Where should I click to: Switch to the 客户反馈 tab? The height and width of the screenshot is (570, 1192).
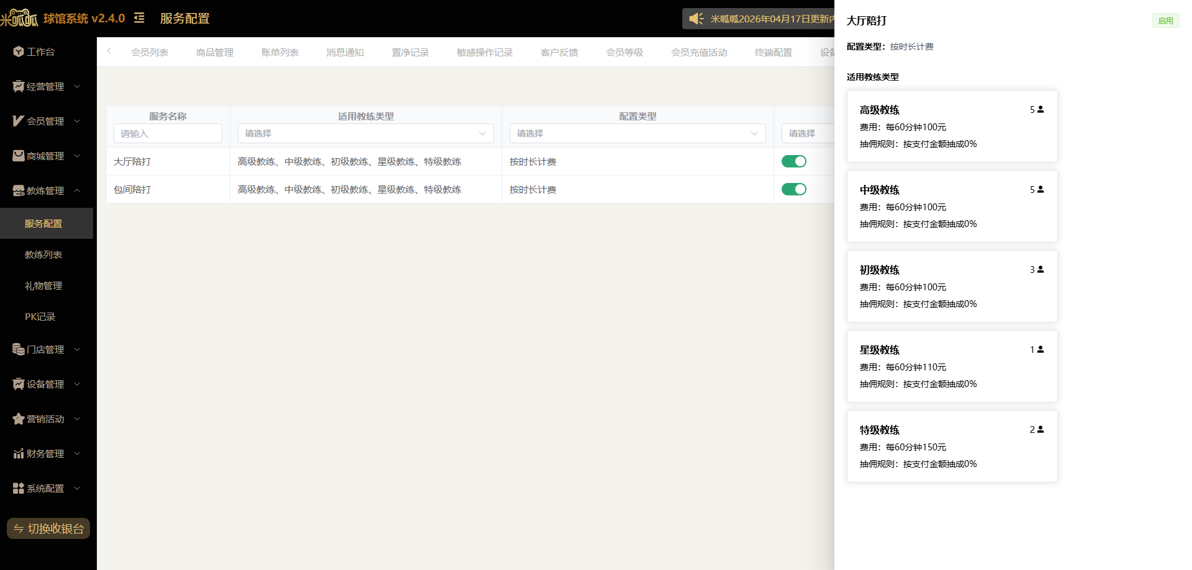(x=559, y=52)
